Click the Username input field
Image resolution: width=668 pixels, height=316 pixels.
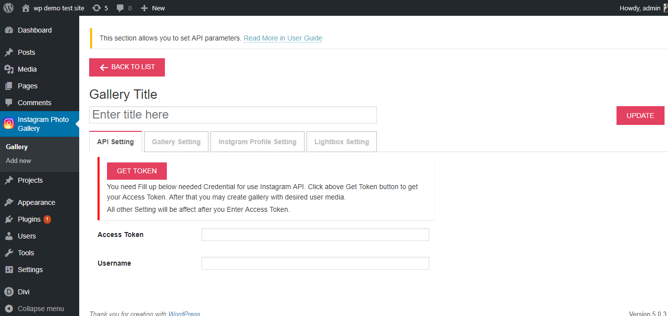pos(315,263)
